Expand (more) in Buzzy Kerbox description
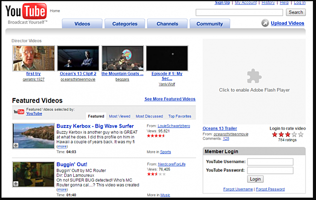 (x=62, y=146)
